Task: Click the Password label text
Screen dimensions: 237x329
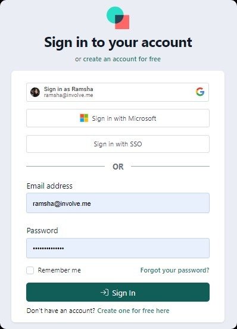Action: click(42, 230)
